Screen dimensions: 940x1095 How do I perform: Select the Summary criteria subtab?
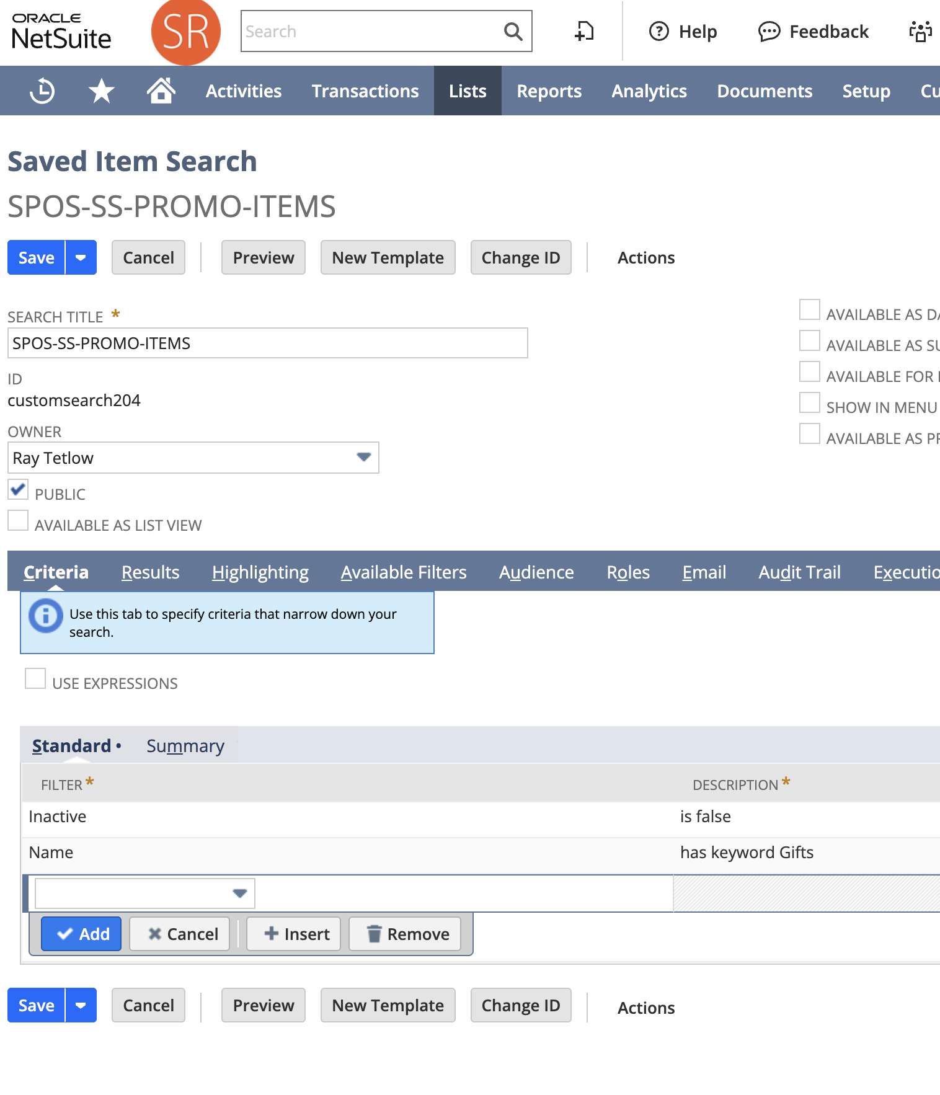coord(185,746)
